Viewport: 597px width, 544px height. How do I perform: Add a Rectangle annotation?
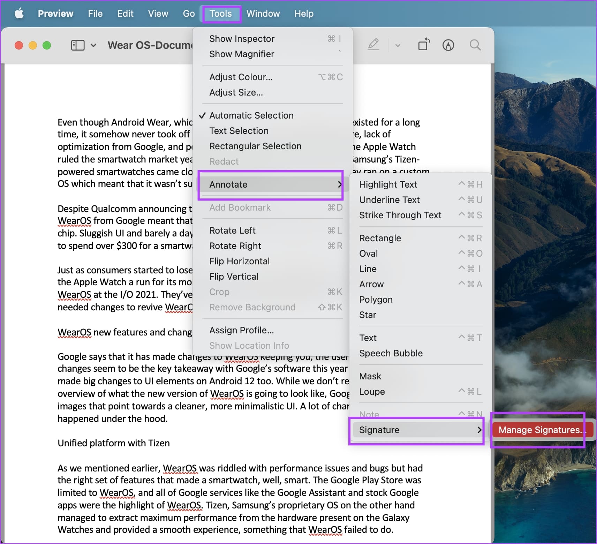[x=421, y=238]
